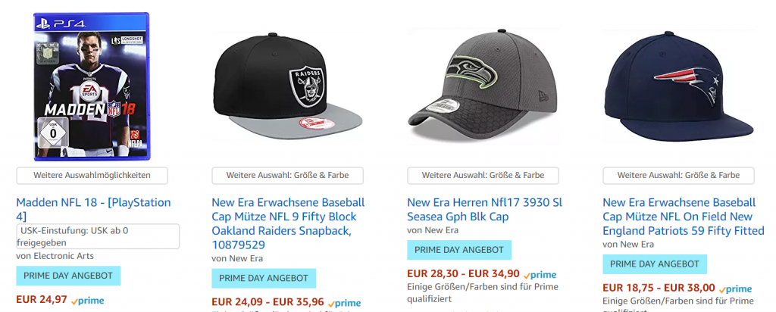Click the USK-Einstufung rating info box
Image resolution: width=776 pixels, height=312 pixels.
pyautogui.click(x=98, y=236)
